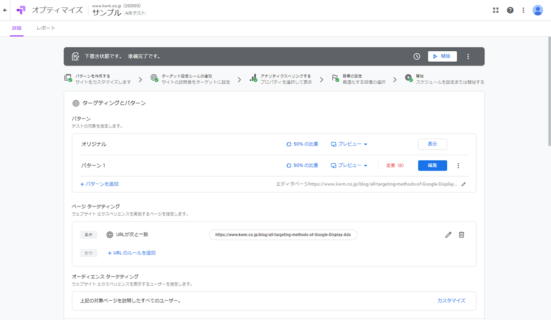Click 表示 button for オリジナル
Image resolution: width=551 pixels, height=320 pixels.
tap(433, 144)
